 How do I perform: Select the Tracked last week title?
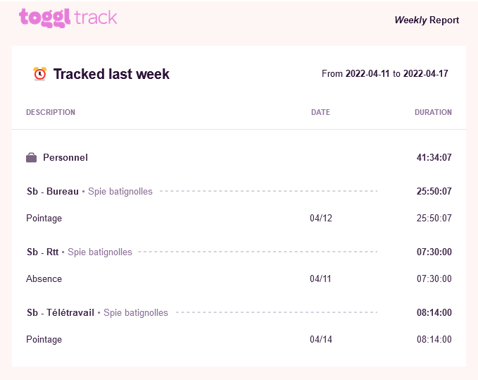click(111, 74)
